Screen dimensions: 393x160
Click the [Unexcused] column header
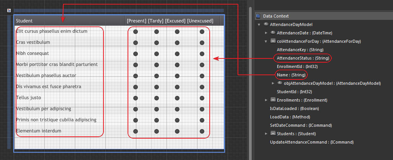200,21
